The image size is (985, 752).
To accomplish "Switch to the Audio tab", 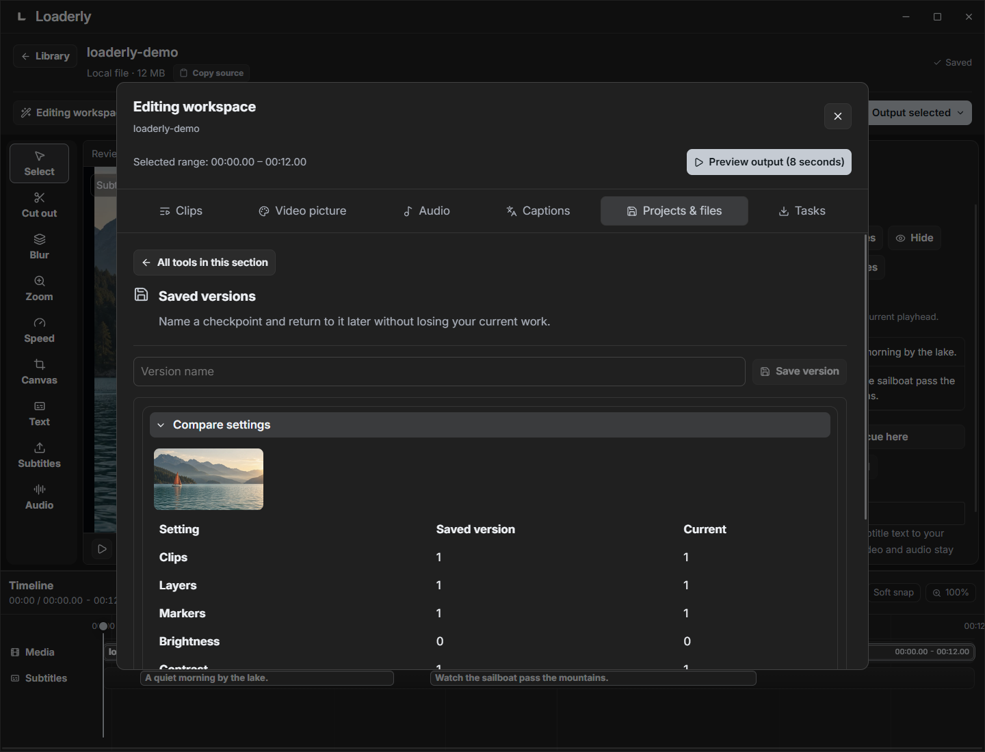I will point(426,211).
